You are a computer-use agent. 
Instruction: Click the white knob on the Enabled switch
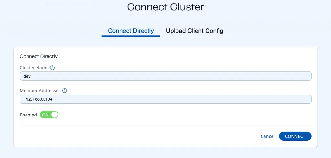54,115
